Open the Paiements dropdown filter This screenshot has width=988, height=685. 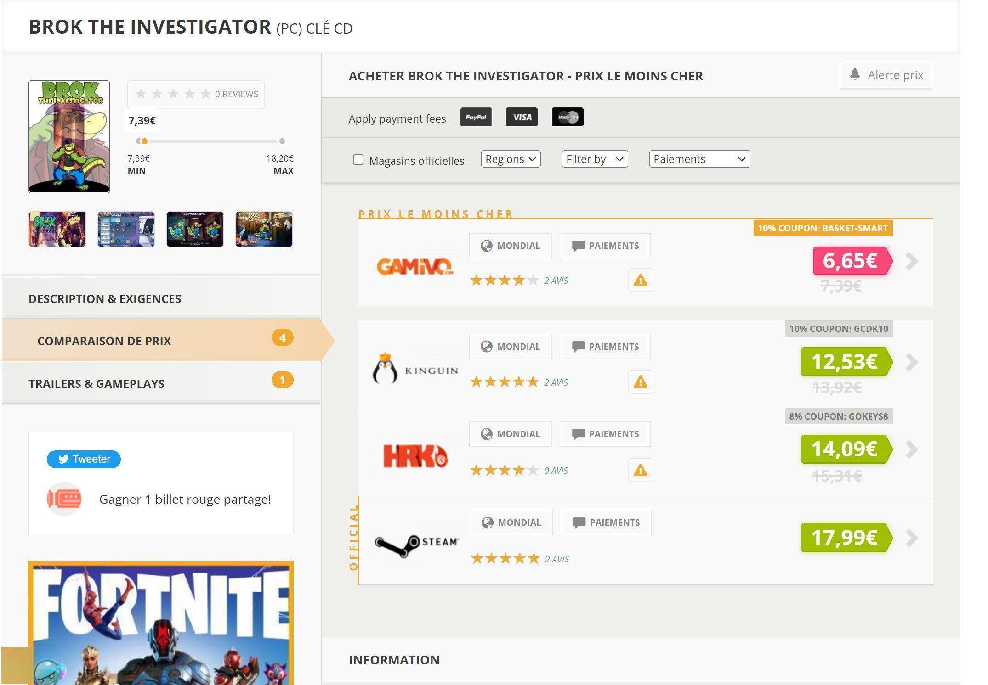tap(699, 159)
